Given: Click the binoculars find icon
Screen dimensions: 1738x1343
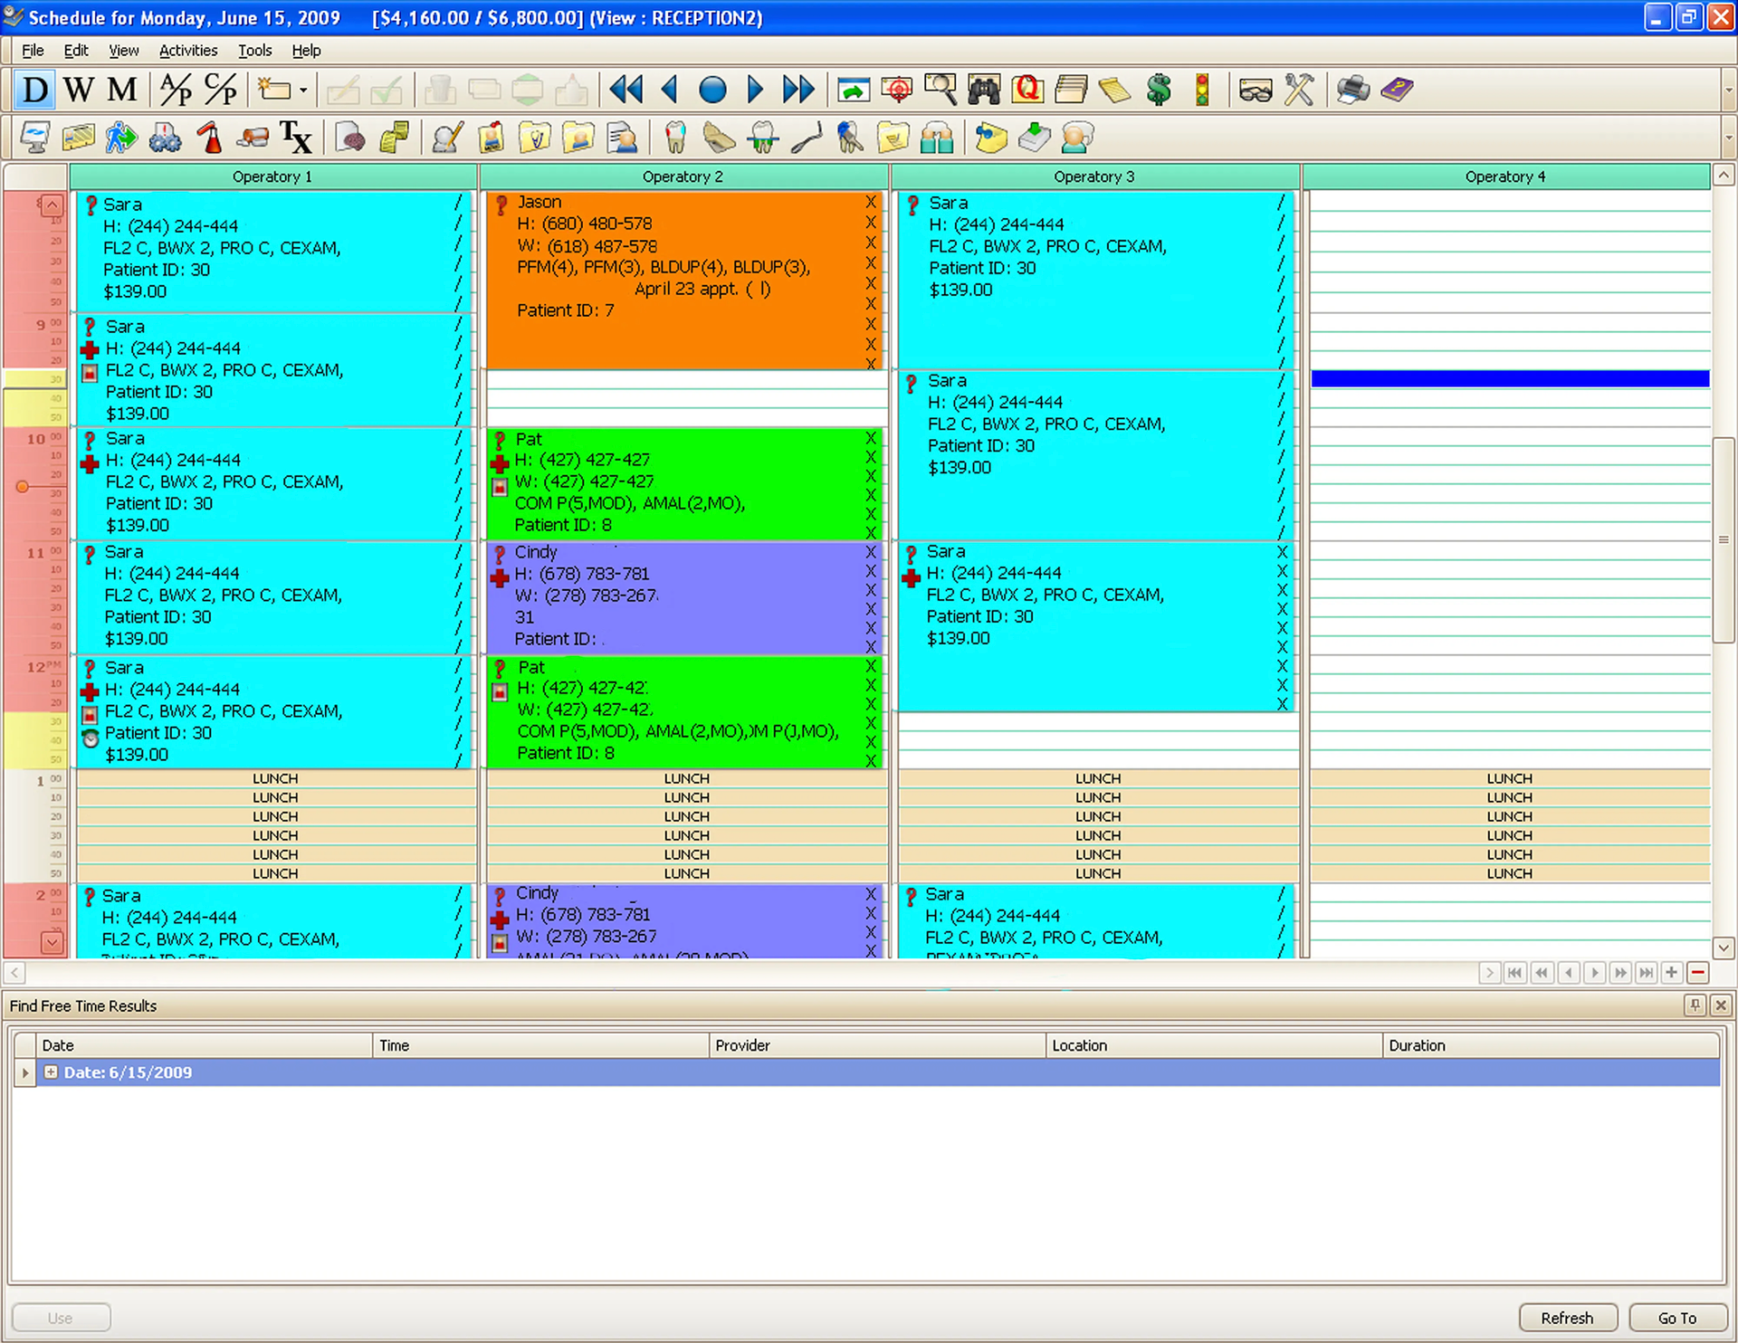Looking at the screenshot, I should pos(984,90).
